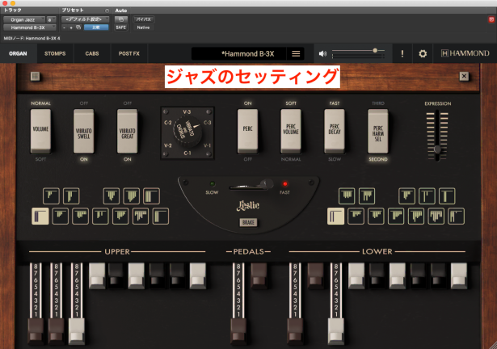Toggle the Vibrato Swell switch
The image size is (497, 349).
pyautogui.click(x=84, y=130)
